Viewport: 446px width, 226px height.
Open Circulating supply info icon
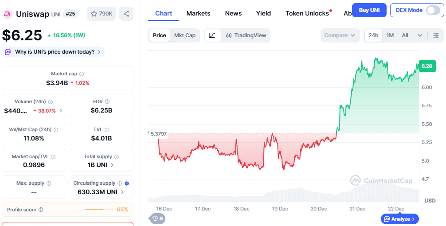120,183
